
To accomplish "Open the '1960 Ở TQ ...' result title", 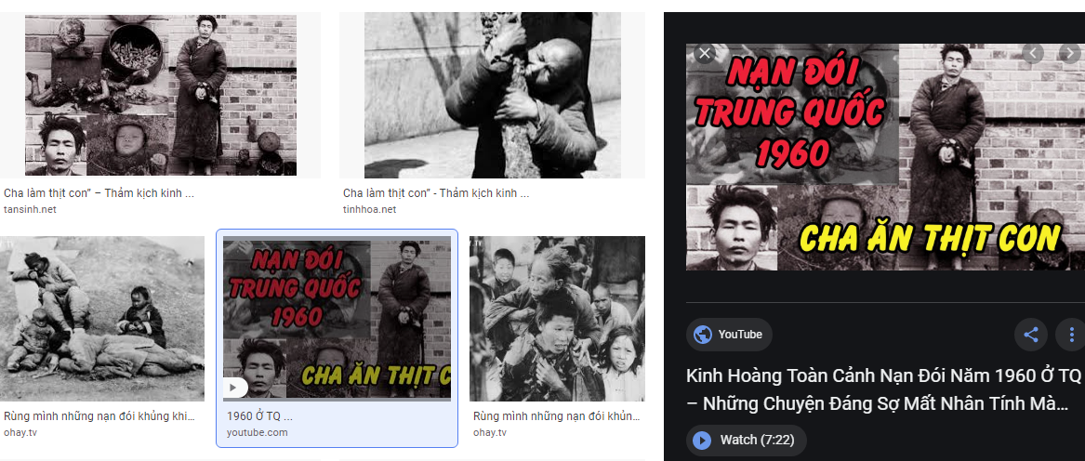I will [259, 416].
